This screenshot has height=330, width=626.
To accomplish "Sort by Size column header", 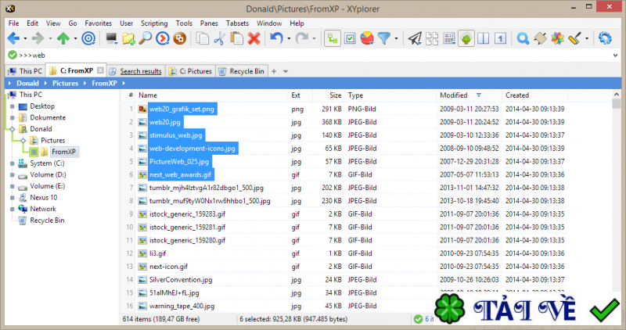I will pos(329,95).
